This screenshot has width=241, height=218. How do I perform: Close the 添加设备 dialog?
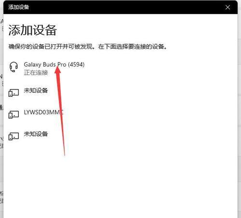pyautogui.click(x=228, y=7)
